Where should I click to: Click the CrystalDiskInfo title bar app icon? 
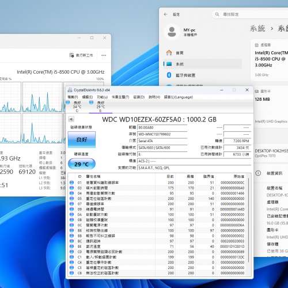(70, 90)
